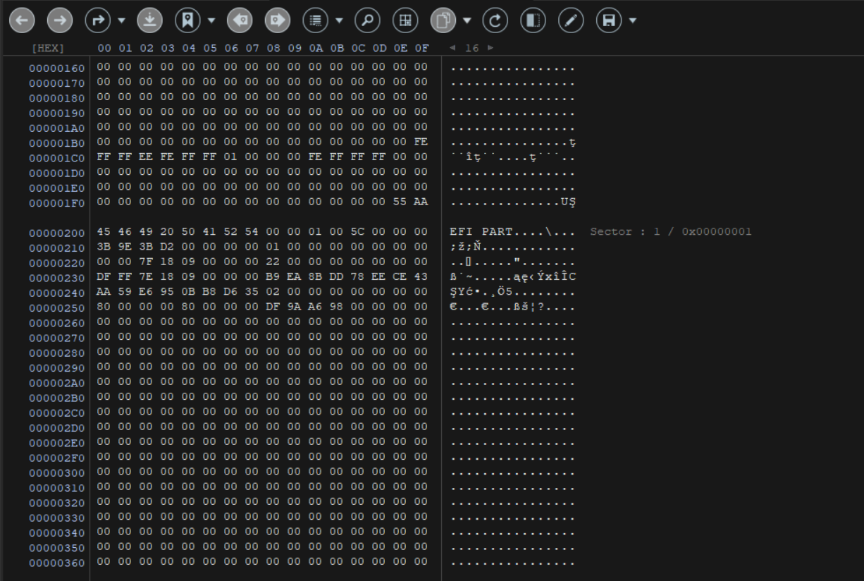The image size is (864, 581).
Task: Select offset address 00000300
Action: (56, 472)
